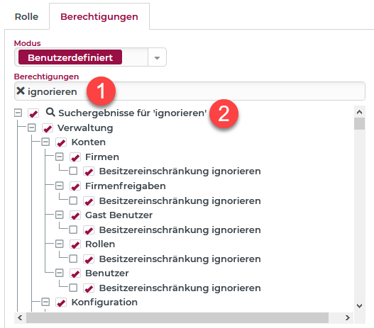Select the Berechtigungen tab
The image size is (374, 328).
point(99,17)
